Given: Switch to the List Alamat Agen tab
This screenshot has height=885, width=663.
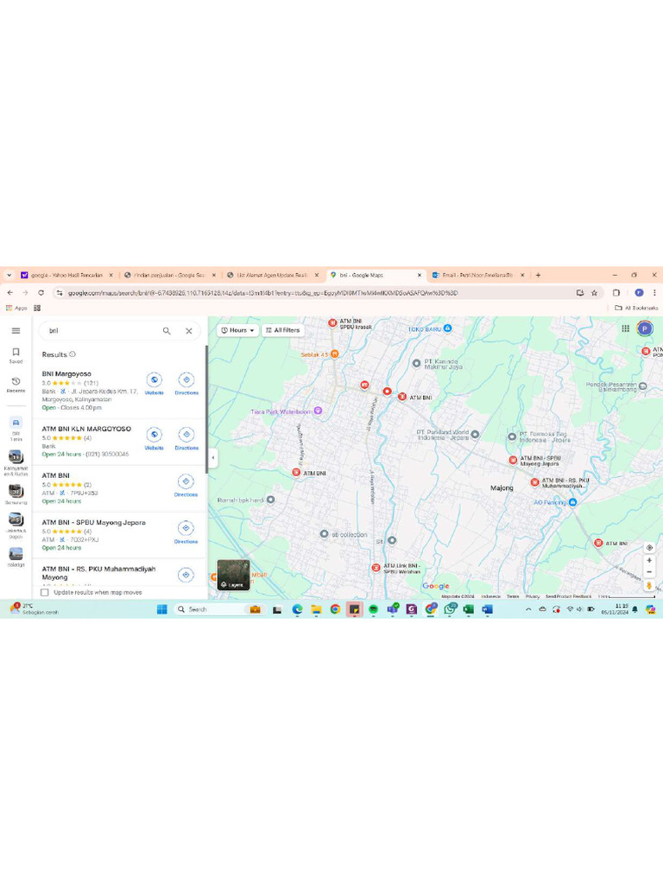Looking at the screenshot, I should [272, 275].
